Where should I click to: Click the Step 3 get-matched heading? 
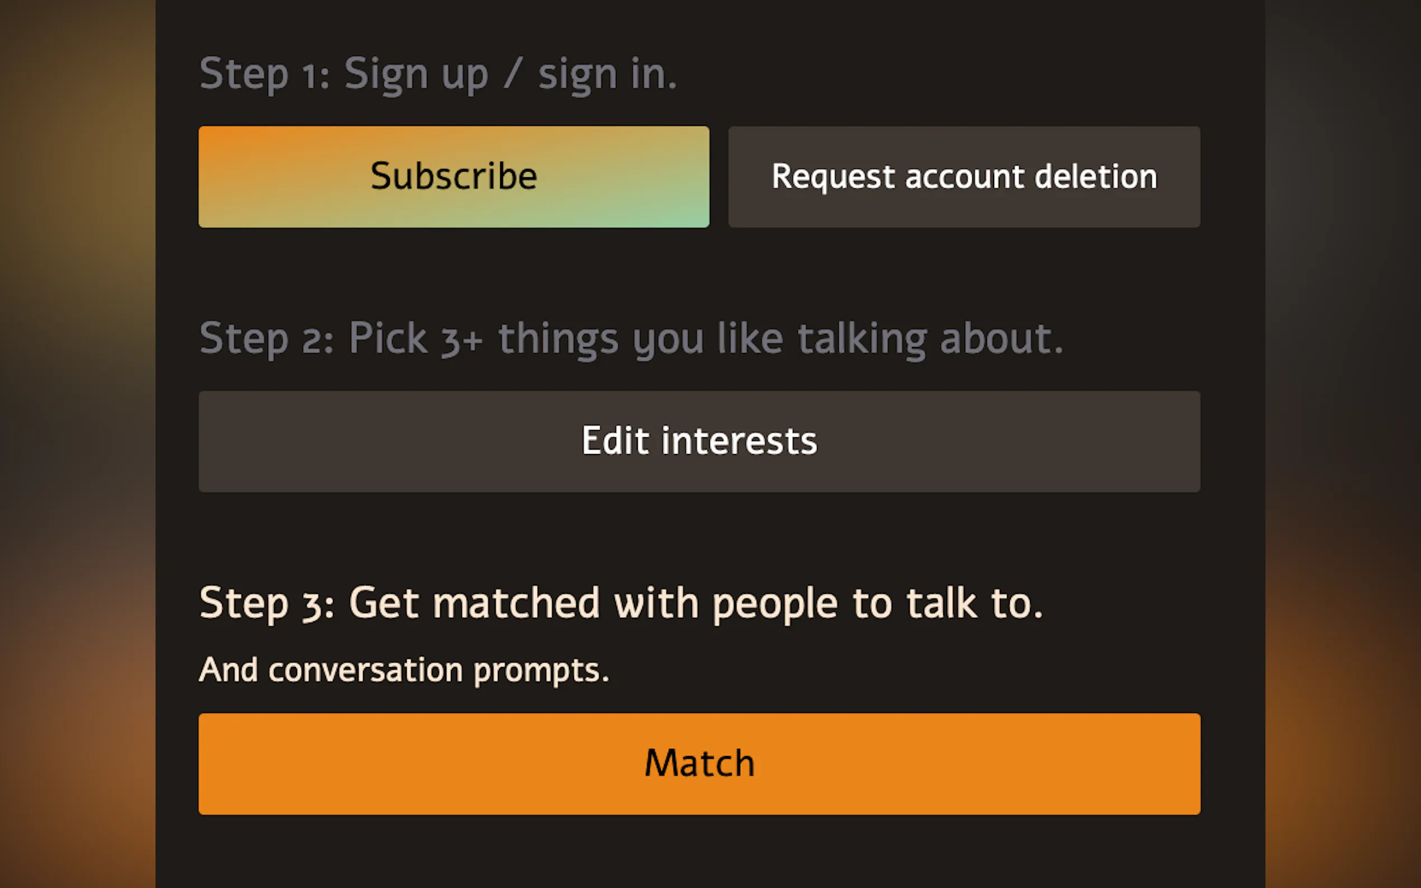[621, 603]
